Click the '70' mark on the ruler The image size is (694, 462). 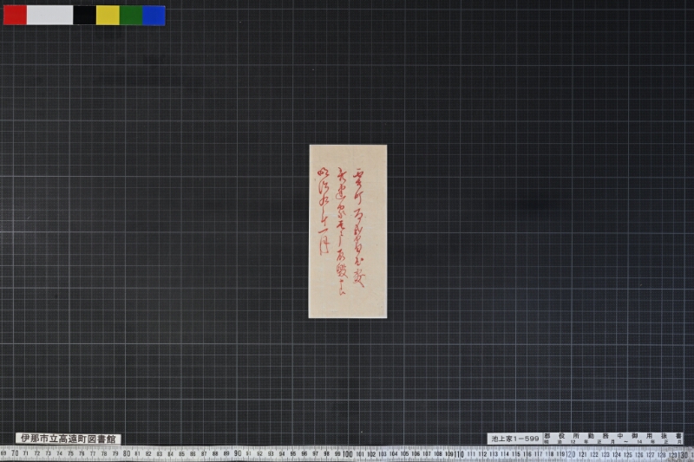pos(15,453)
